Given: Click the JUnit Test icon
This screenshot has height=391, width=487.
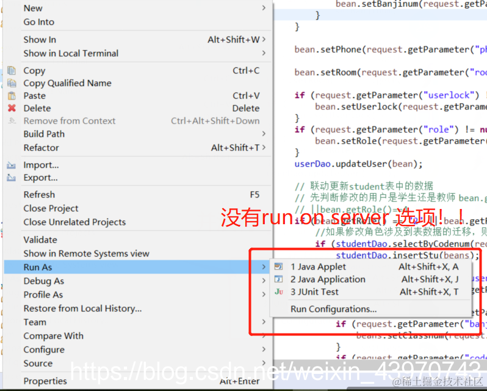Looking at the screenshot, I should (x=279, y=292).
